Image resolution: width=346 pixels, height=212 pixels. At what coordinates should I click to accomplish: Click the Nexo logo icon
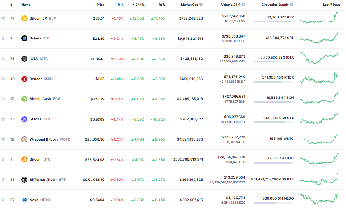tap(24, 200)
